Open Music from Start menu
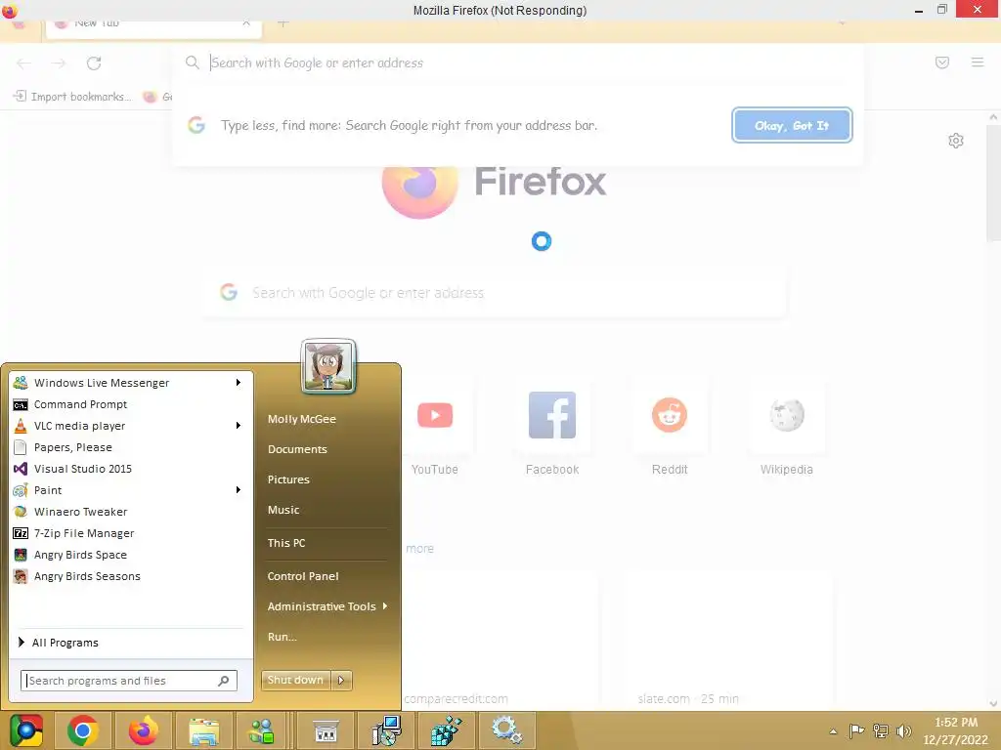This screenshot has width=1001, height=750. tap(283, 510)
